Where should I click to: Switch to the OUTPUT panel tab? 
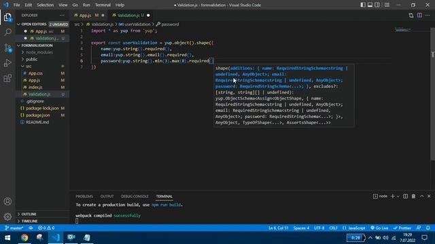[107, 196]
